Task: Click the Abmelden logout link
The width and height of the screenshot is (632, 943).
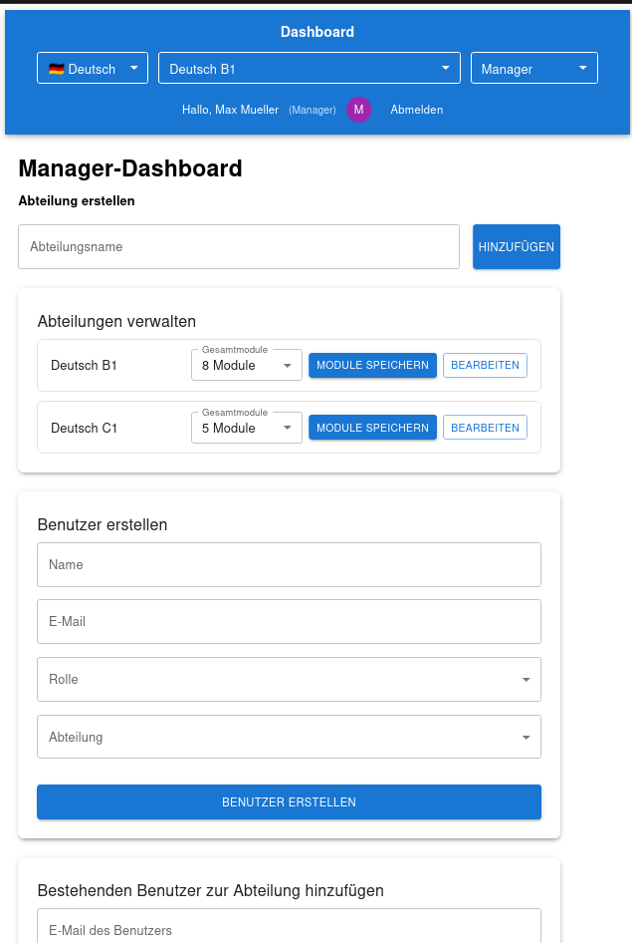Action: tap(416, 110)
